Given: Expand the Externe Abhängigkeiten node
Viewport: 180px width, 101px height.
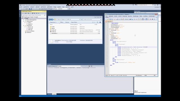Looking at the screenshot, I should click(24, 20).
